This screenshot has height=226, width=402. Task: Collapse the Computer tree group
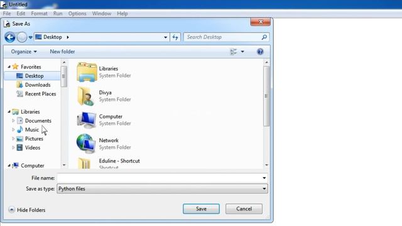tap(9, 166)
